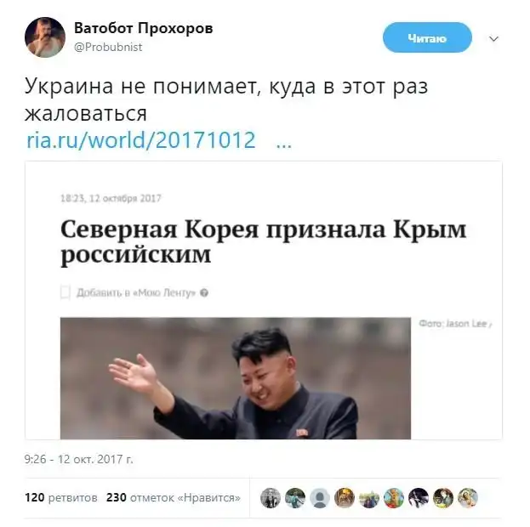View the 120 ретвитов list
The height and width of the screenshot is (527, 530).
point(61,497)
